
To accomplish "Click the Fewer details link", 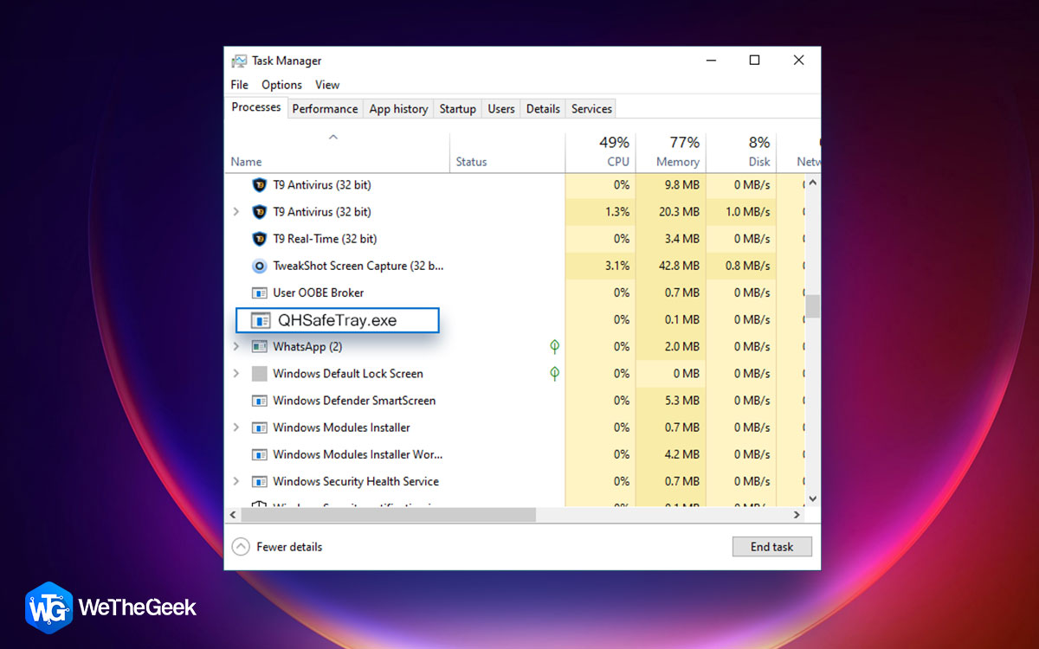I will [289, 547].
